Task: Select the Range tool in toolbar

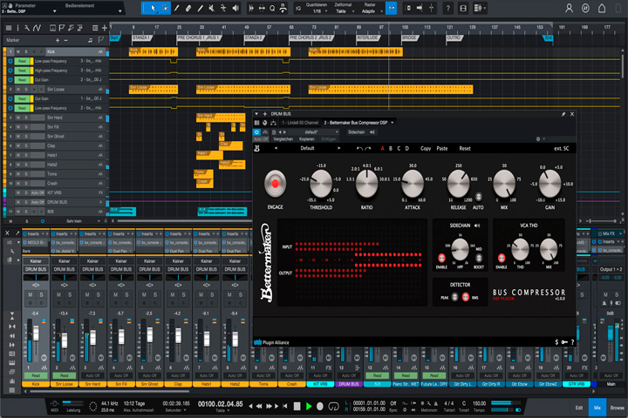Action: (165, 8)
